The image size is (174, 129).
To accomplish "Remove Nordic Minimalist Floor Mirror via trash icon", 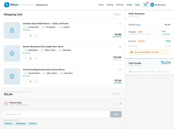I will [120, 47].
